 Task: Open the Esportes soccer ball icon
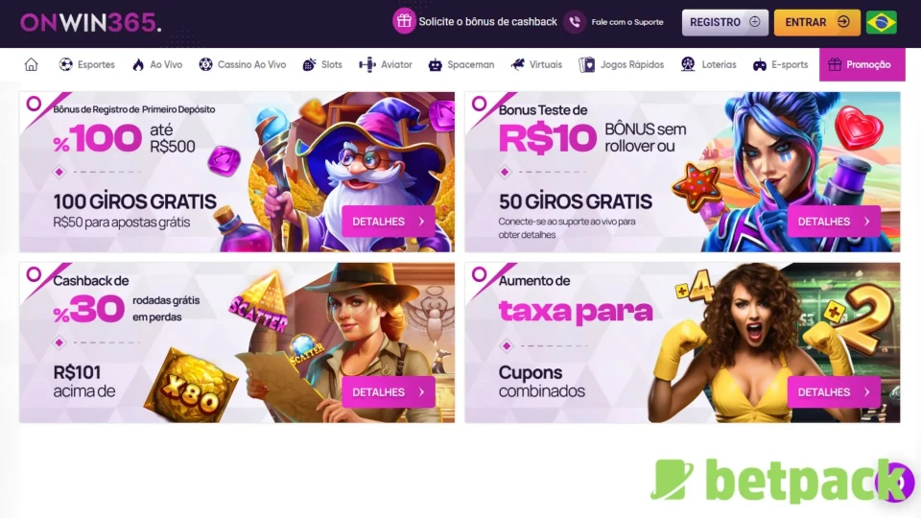66,64
